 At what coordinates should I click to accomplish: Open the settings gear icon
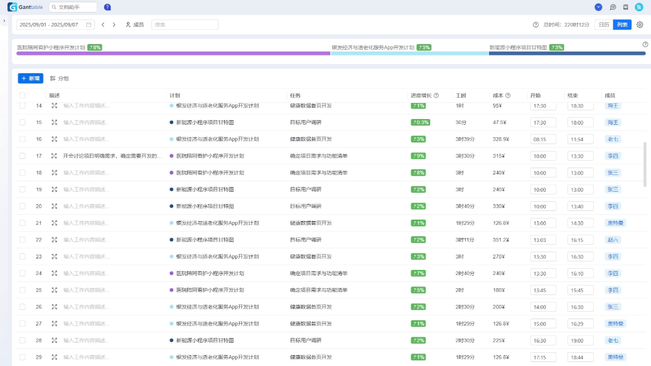(640, 25)
